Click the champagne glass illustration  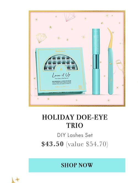click(120, 66)
